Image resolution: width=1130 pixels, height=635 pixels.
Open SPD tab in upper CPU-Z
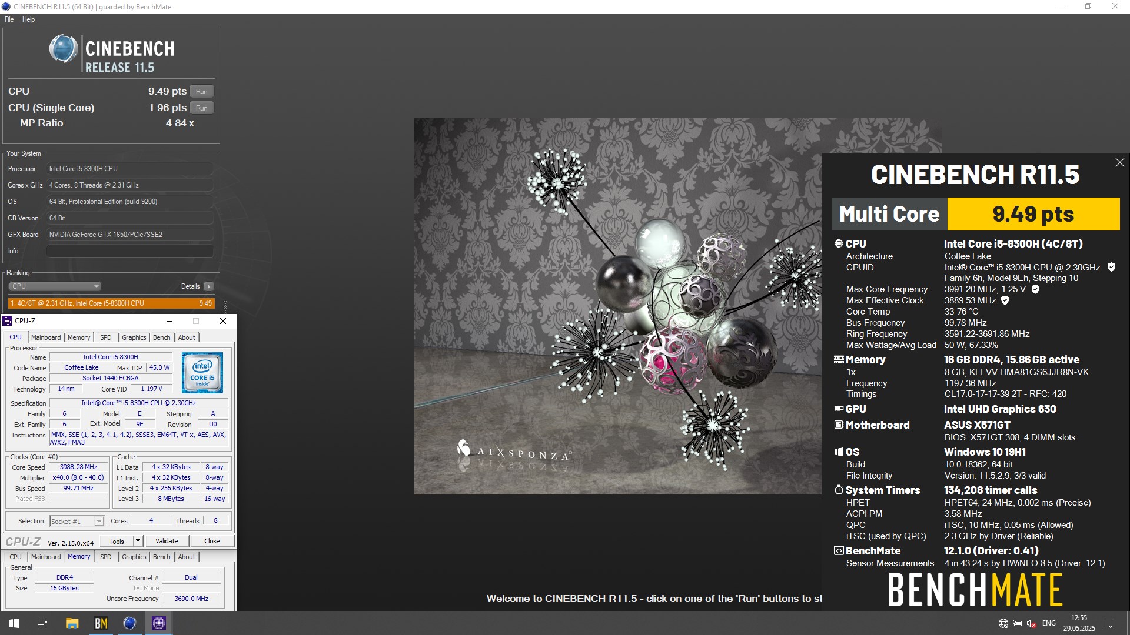point(106,337)
